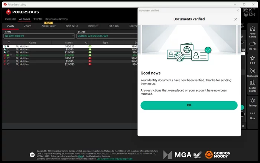Close the Document Verified window title bar X

pyautogui.click(x=238, y=10)
